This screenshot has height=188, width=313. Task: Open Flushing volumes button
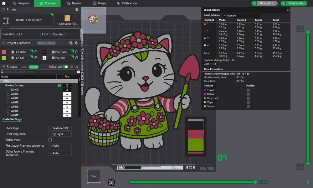[46, 43]
